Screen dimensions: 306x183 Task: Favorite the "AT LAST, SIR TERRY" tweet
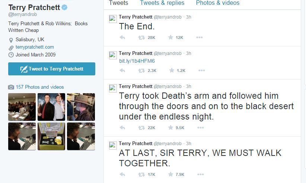(171, 174)
